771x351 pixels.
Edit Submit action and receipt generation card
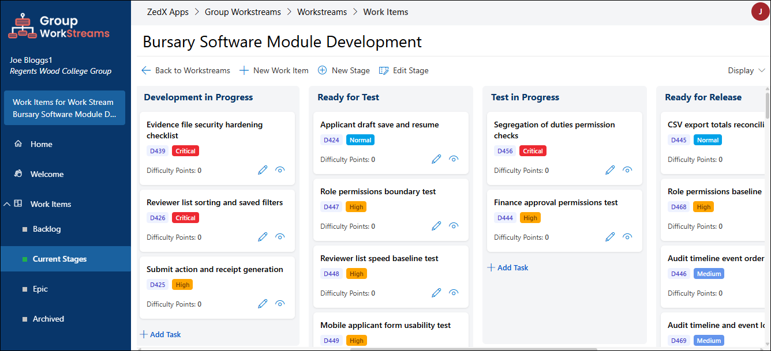(x=263, y=304)
